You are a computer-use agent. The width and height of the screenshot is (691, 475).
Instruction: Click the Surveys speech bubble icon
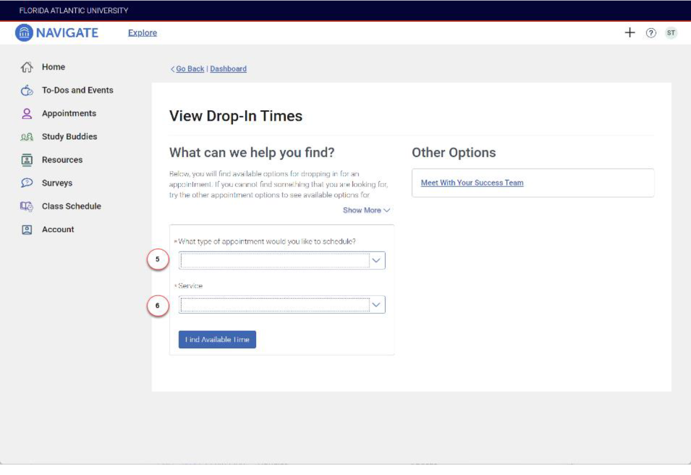[x=26, y=183]
